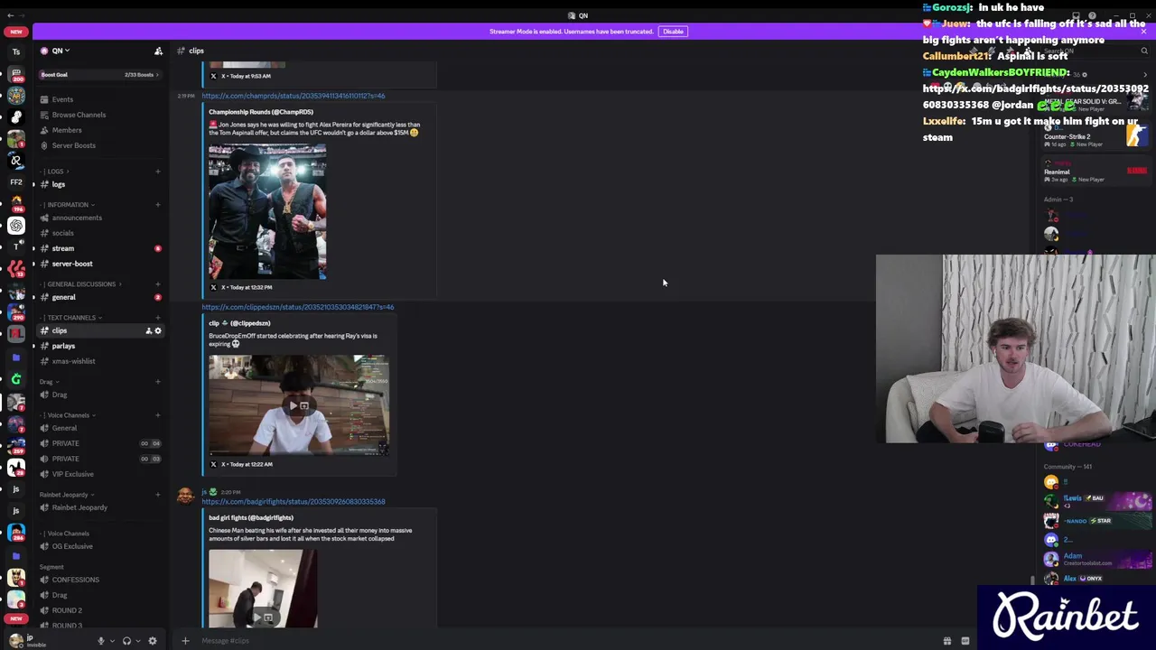This screenshot has width=1156, height=650.
Task: Open the server icon with 259 badge
Action: 15,444
